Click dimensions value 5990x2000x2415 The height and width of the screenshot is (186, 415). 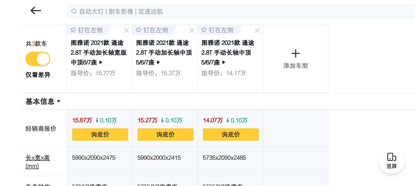point(159,158)
